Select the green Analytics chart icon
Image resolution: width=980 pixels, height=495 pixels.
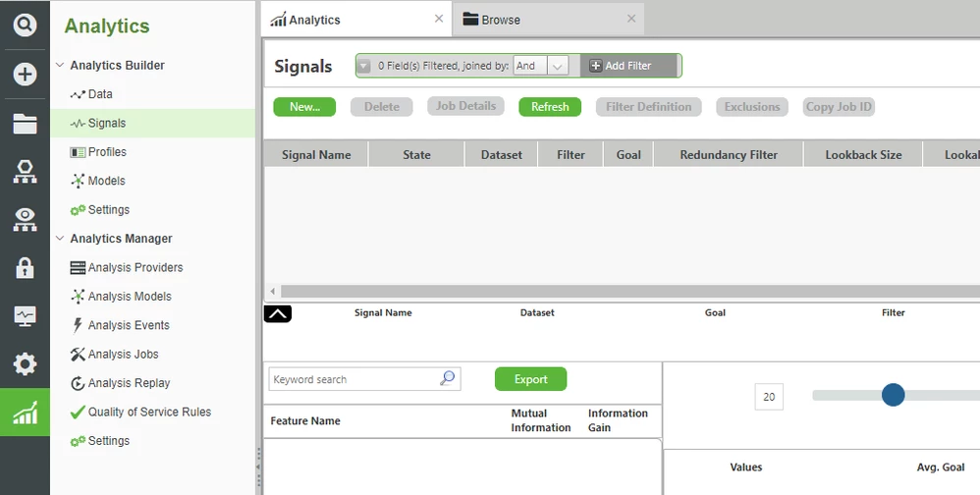click(25, 412)
